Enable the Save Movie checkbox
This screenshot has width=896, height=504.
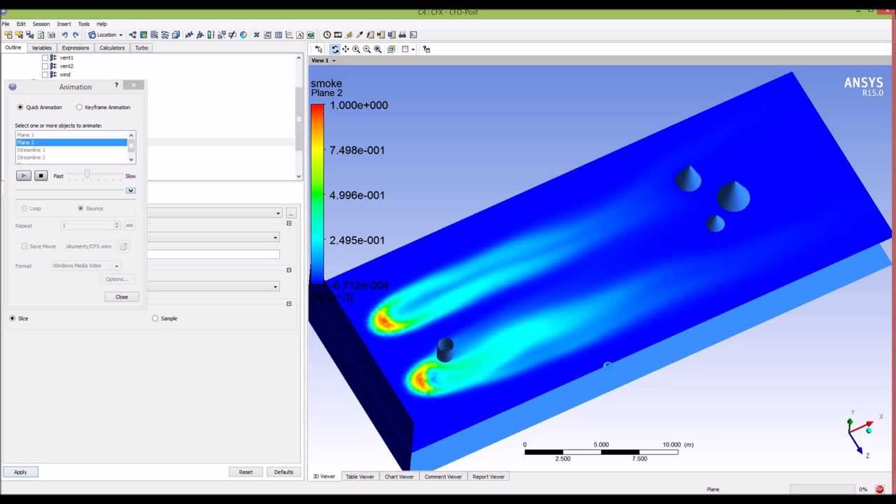coord(24,246)
